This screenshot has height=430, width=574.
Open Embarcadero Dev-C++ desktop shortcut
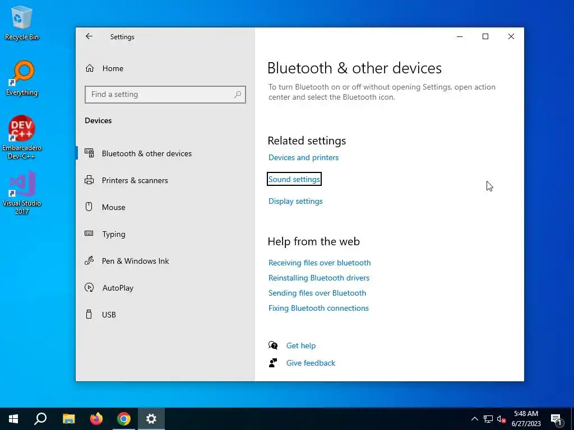tap(22, 138)
